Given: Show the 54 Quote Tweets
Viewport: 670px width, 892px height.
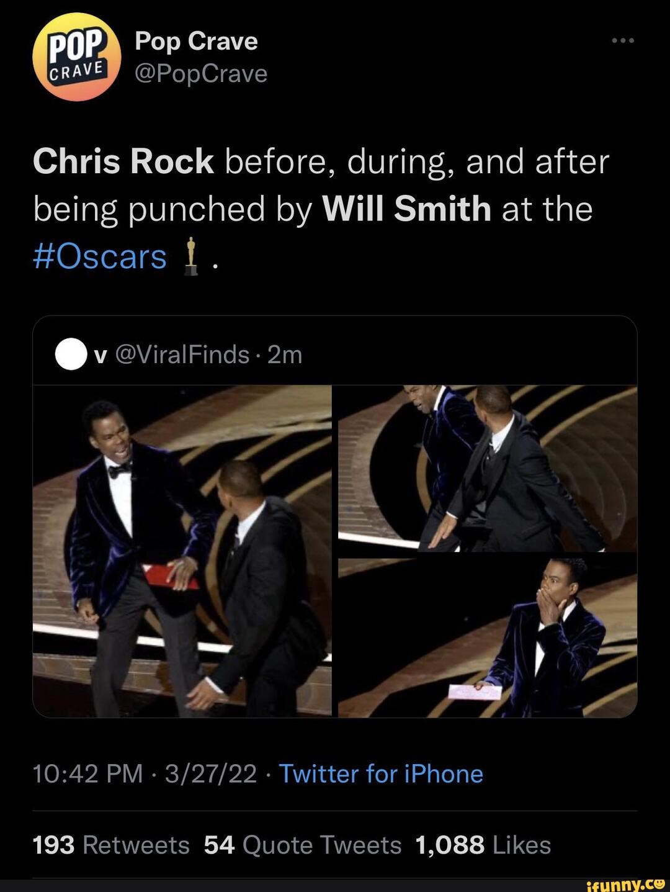Looking at the screenshot, I should coord(302,845).
